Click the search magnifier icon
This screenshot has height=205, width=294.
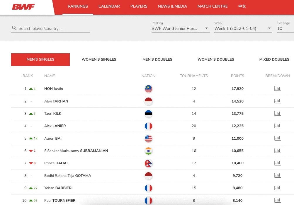(14, 28)
